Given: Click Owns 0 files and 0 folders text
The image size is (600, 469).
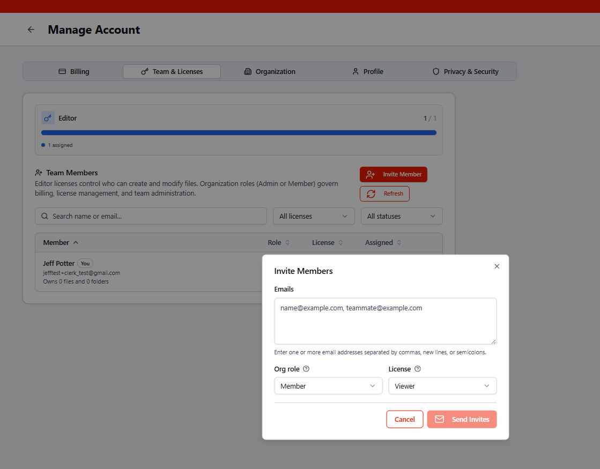Looking at the screenshot, I should (x=76, y=281).
